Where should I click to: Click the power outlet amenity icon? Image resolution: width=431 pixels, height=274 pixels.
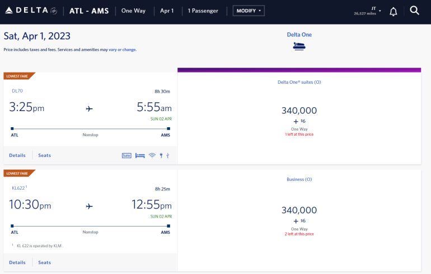(161, 156)
